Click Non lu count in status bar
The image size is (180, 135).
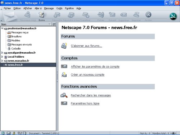tap(145, 133)
